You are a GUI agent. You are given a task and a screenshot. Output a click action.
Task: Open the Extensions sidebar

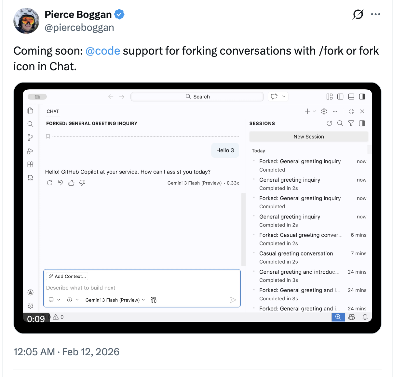tap(30, 164)
